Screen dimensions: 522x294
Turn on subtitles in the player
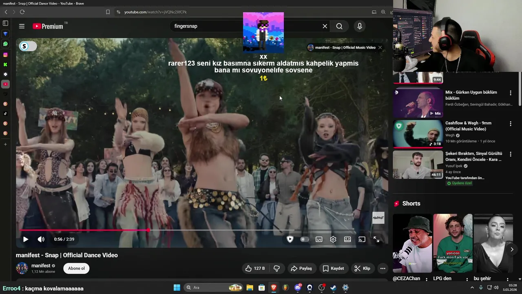pos(319,239)
